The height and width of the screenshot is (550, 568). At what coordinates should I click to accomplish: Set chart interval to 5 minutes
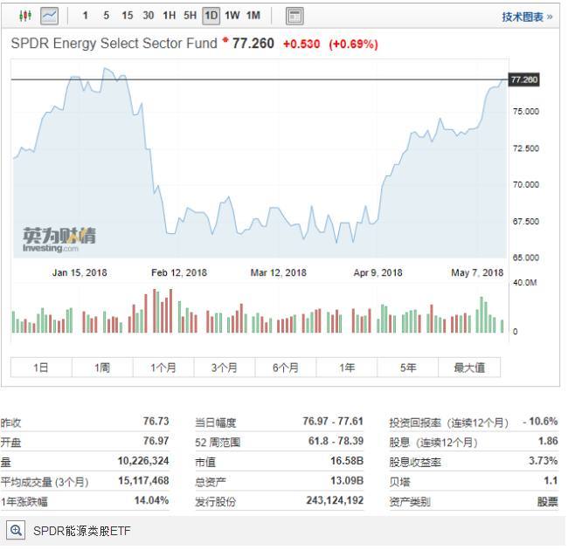pos(106,16)
